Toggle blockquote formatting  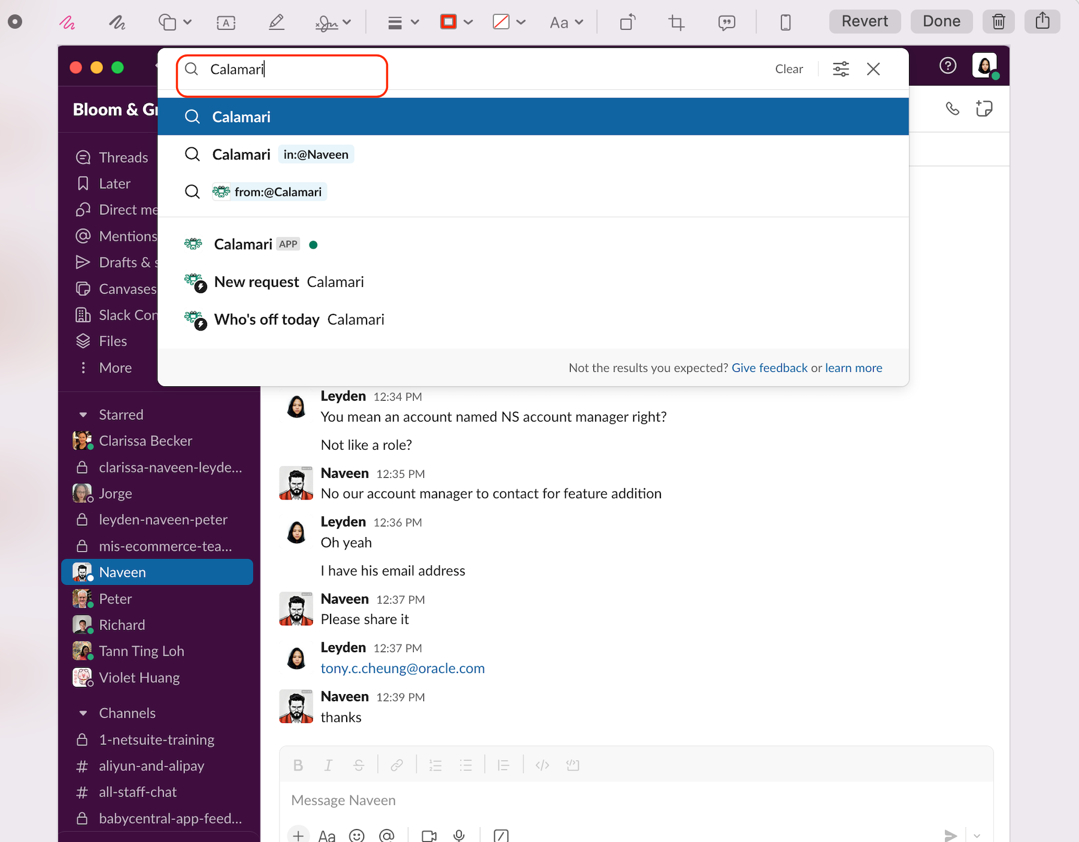point(504,765)
